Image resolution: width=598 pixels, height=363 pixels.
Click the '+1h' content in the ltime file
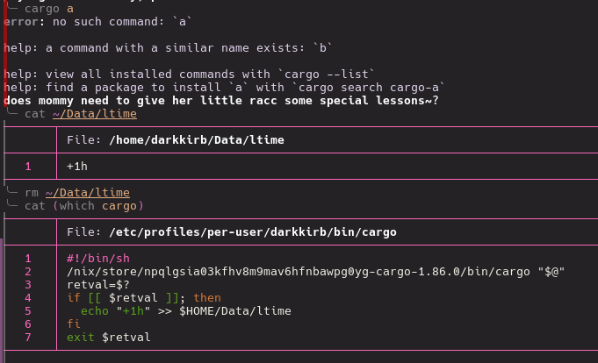[77, 167]
